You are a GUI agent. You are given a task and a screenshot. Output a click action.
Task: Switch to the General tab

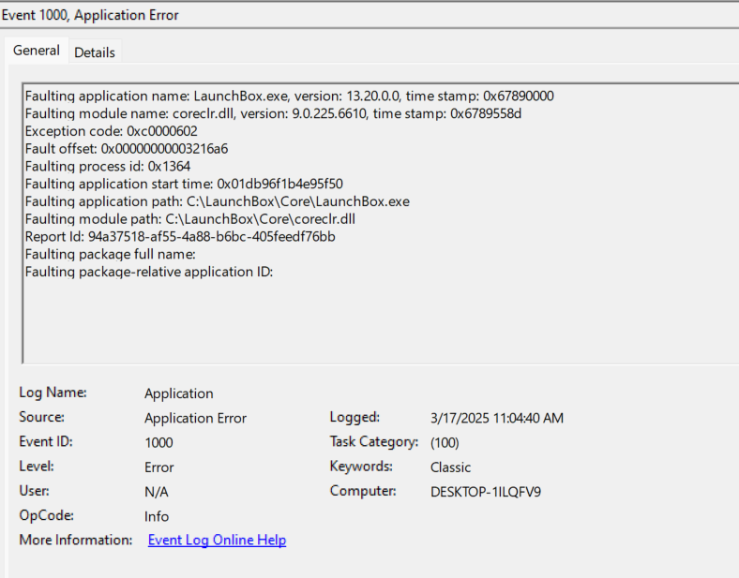click(x=37, y=51)
